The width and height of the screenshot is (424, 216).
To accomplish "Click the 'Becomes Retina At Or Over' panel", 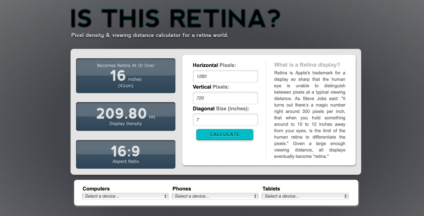I will point(126,76).
